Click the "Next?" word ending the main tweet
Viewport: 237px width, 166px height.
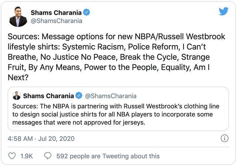click(18, 78)
